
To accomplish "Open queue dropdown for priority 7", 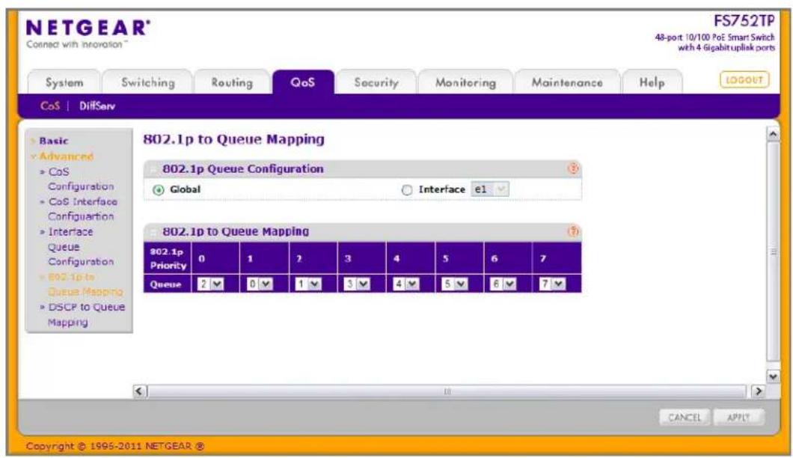I will click(552, 284).
